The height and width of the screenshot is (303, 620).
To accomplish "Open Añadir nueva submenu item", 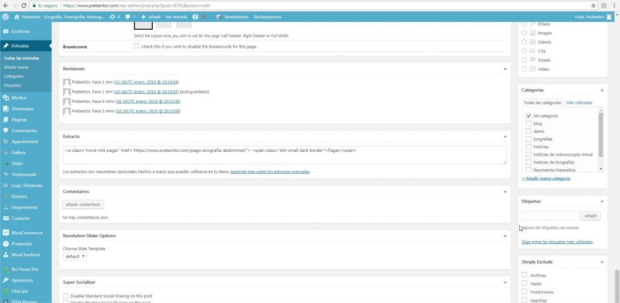I will point(16,67).
